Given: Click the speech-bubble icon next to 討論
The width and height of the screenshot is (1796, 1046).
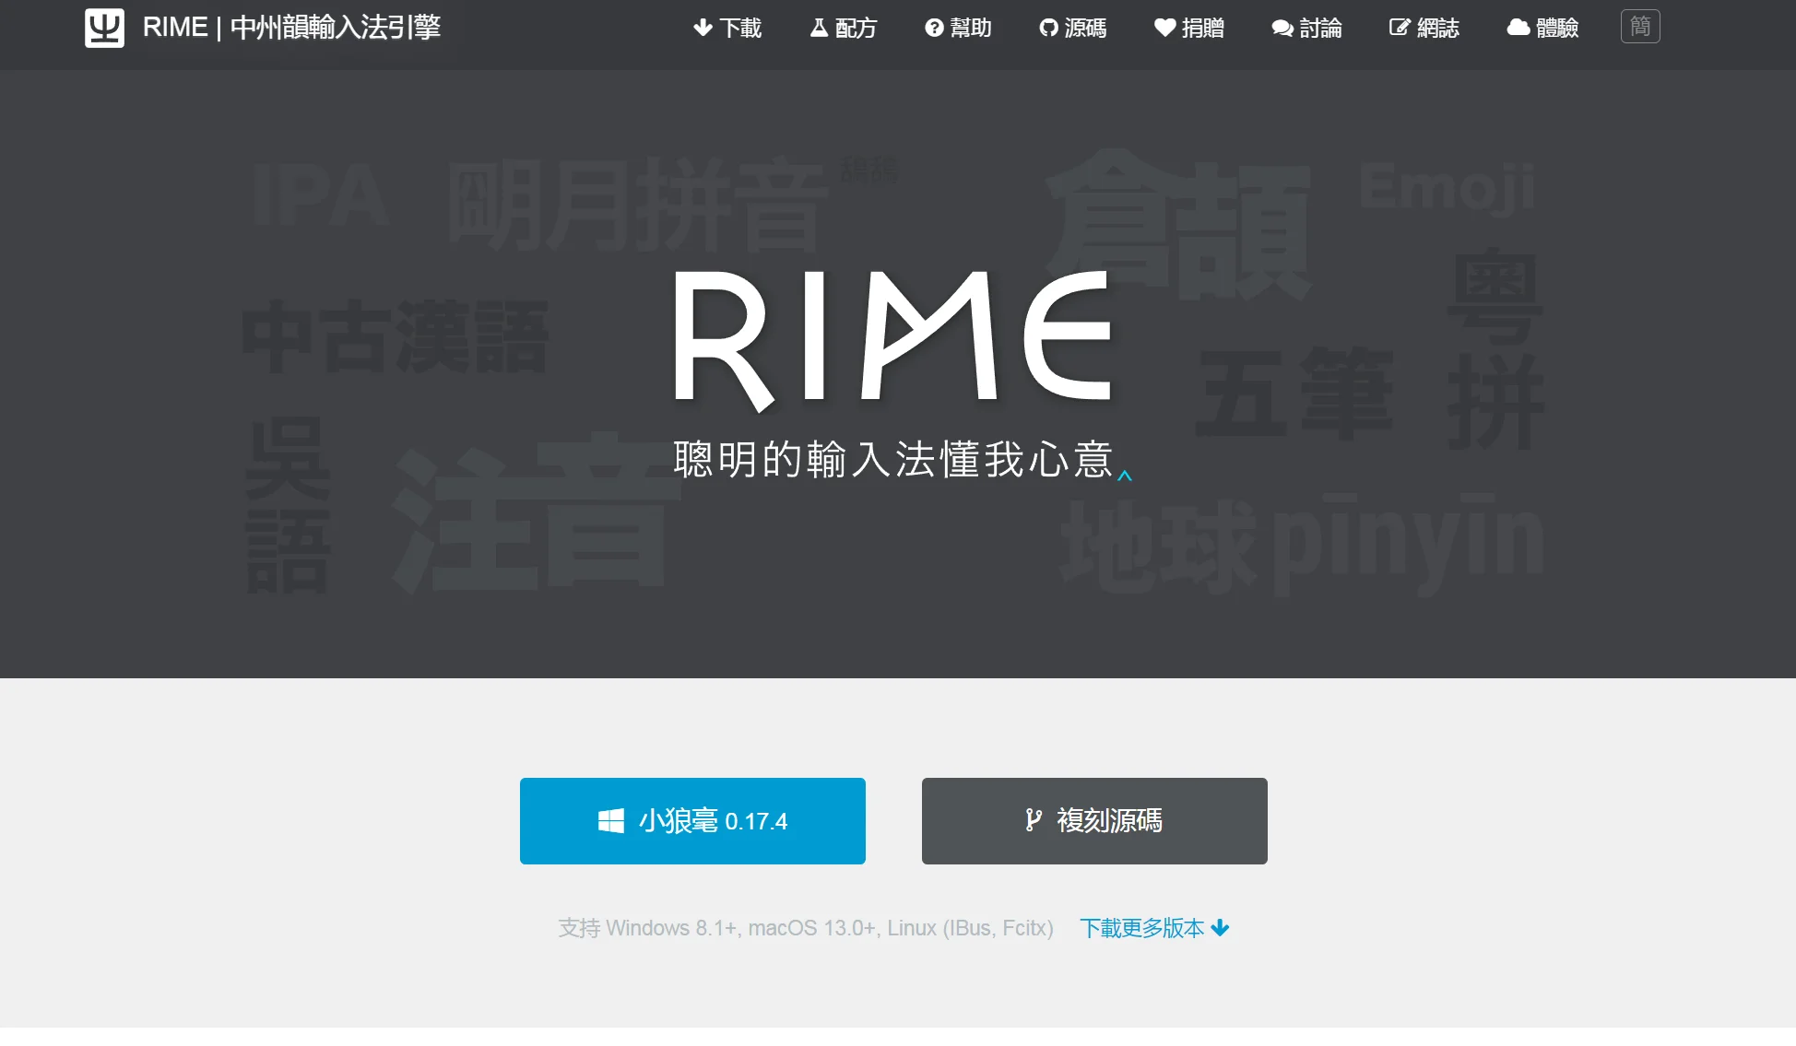Looking at the screenshot, I should (x=1280, y=28).
